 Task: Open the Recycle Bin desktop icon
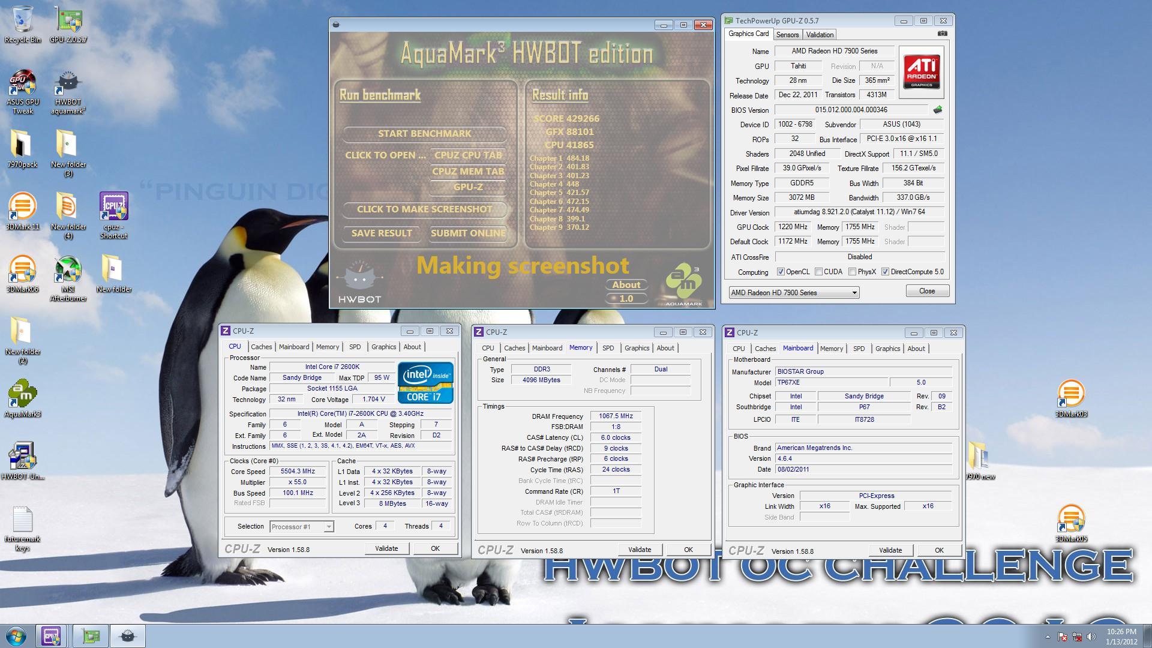pos(23,25)
